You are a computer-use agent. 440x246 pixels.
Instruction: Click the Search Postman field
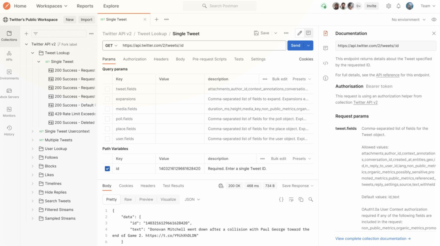[x=220, y=6]
